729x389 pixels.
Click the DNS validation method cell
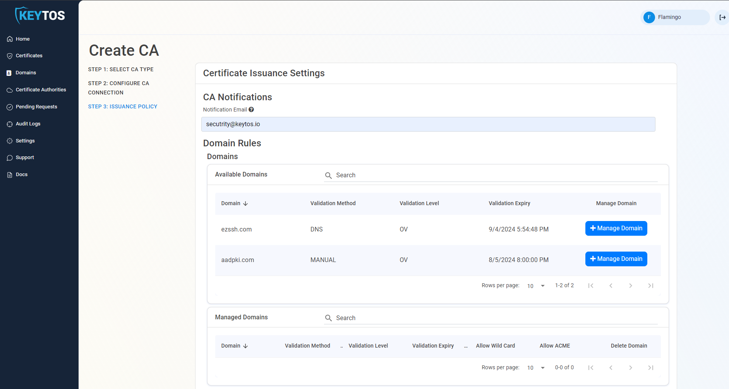point(317,230)
